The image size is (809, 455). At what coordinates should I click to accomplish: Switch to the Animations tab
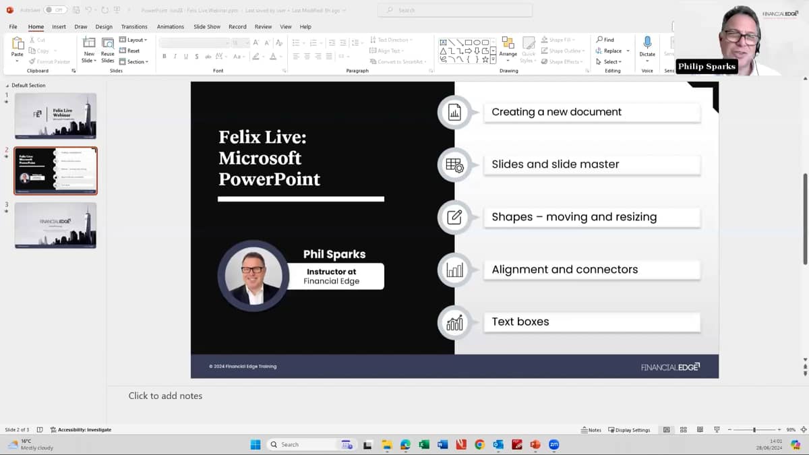(x=171, y=27)
